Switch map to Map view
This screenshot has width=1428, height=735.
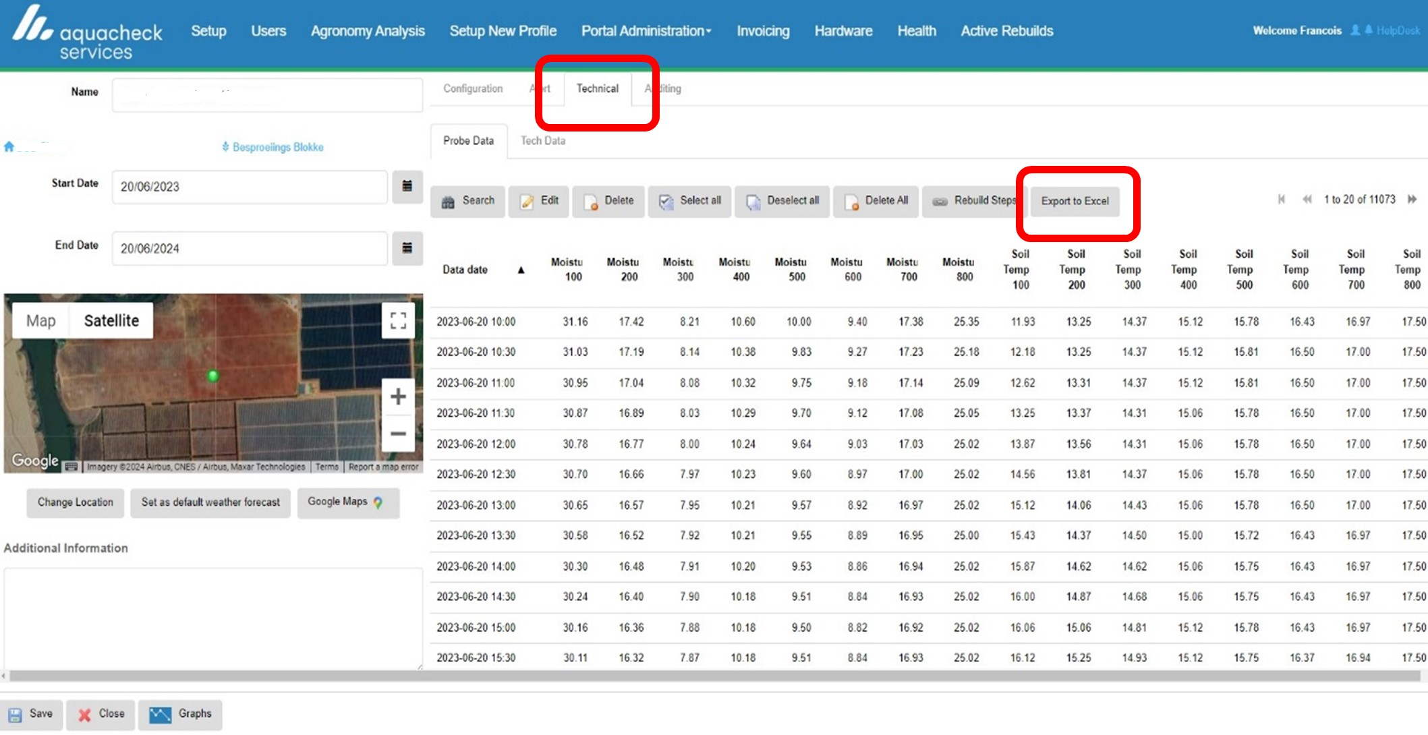coord(41,320)
